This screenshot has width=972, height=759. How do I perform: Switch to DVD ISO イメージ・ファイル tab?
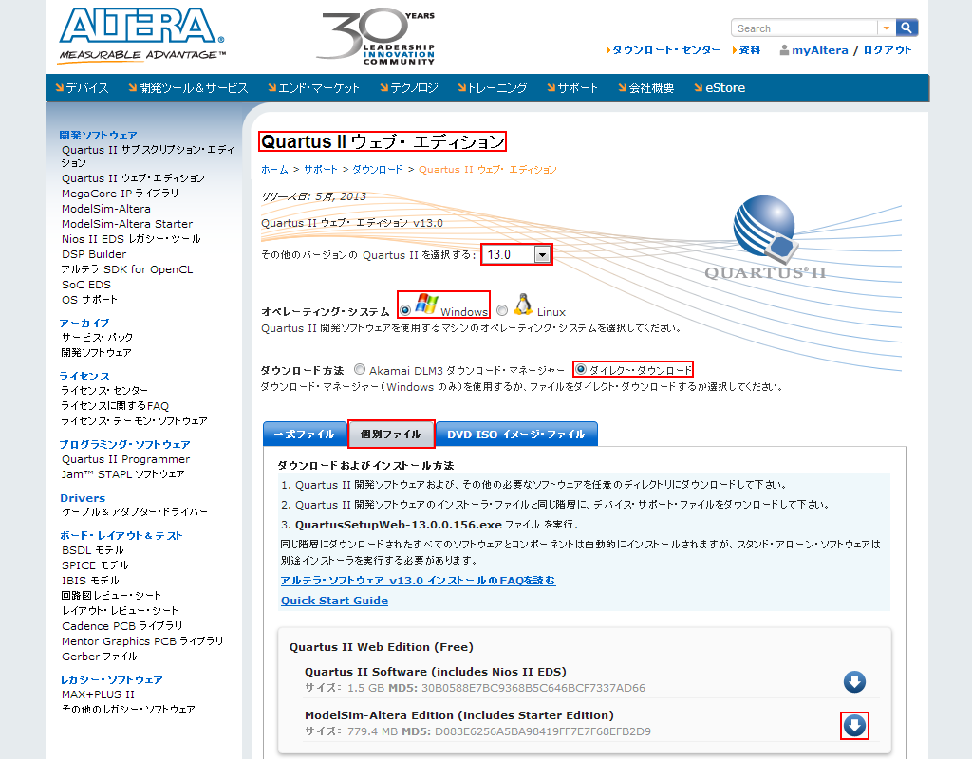pos(517,434)
